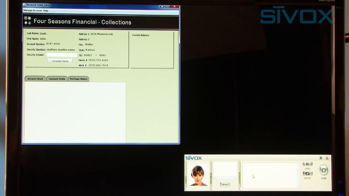
Task: Close the Account: Smith, John window
Action: [175, 7]
